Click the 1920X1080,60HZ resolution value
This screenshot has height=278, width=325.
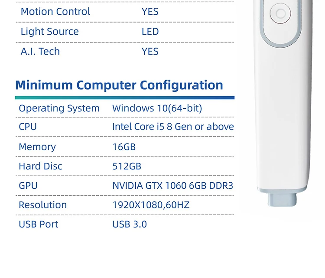click(x=151, y=205)
